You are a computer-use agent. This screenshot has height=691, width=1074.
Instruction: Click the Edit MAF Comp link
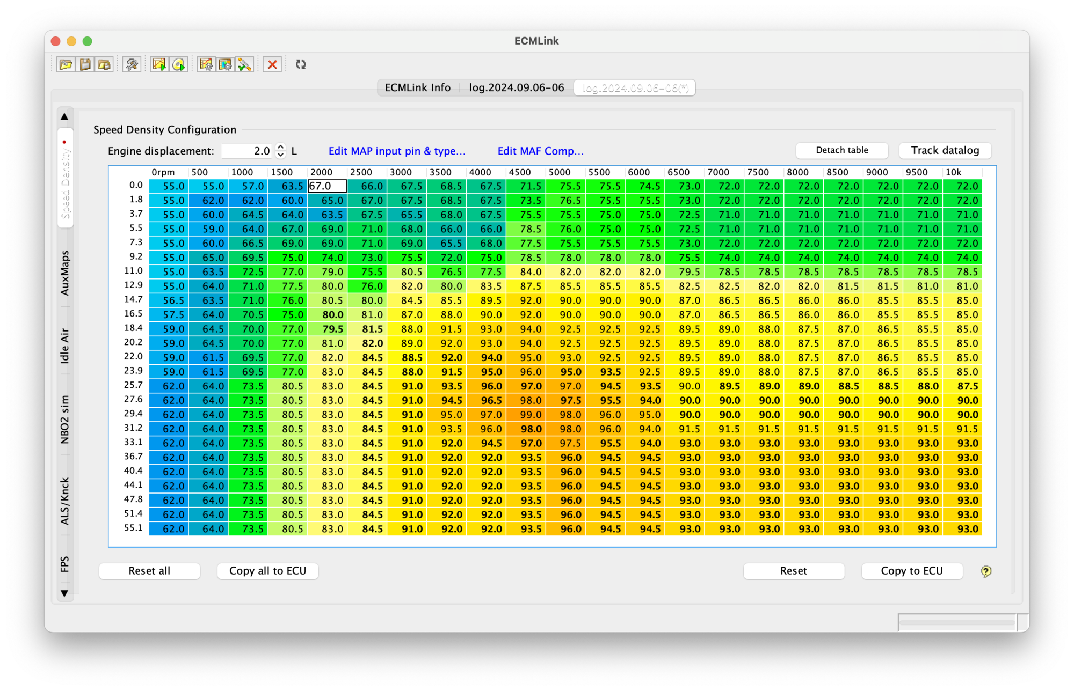[x=540, y=151]
